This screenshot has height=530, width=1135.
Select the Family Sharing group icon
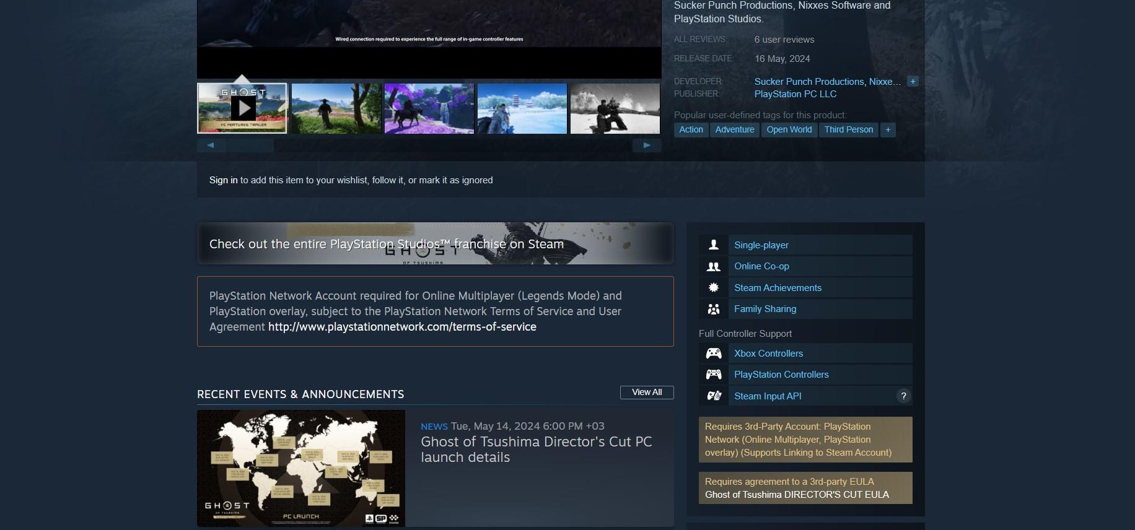[714, 309]
